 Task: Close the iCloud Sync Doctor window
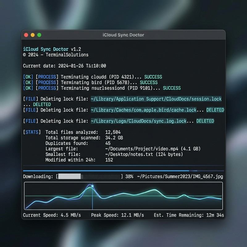point(26,35)
